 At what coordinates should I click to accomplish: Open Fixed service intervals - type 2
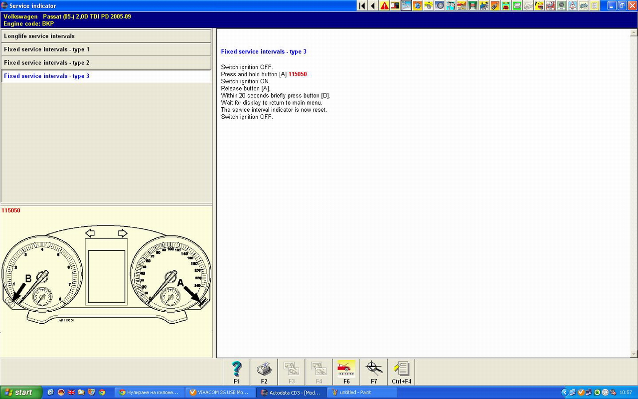(x=106, y=63)
